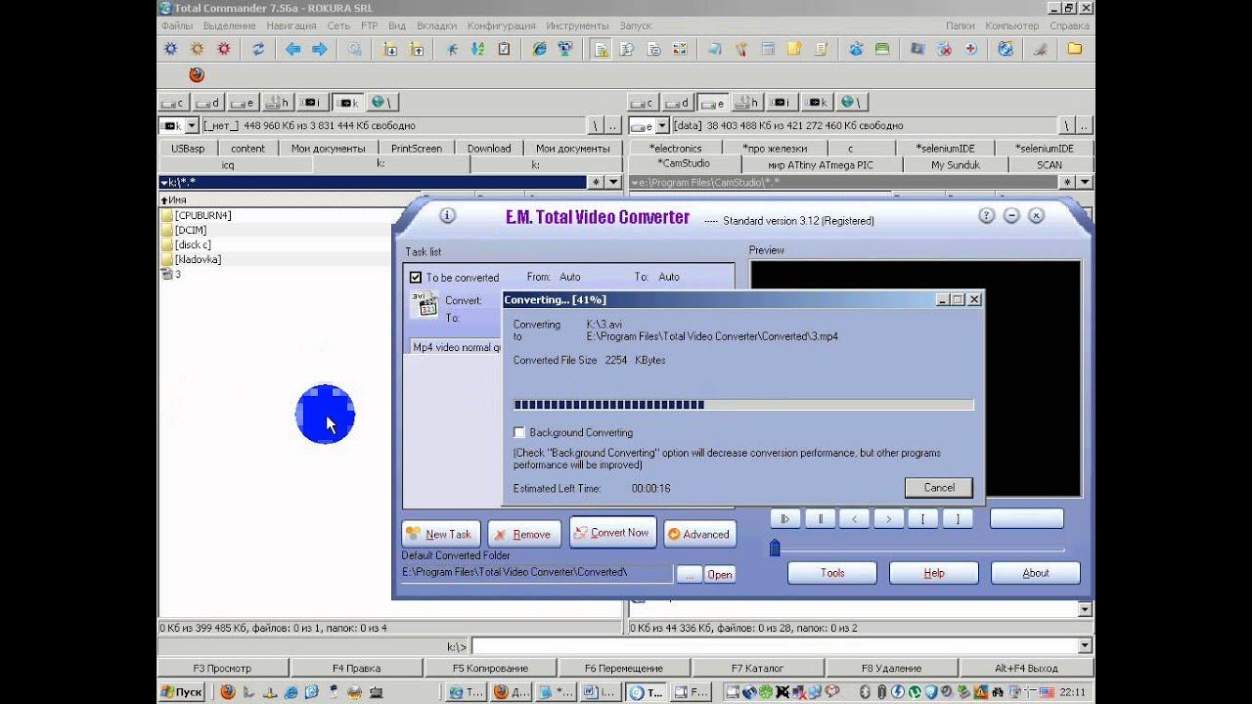Click the About button in Video Converter
The width and height of the screenshot is (1252, 704).
1036,573
